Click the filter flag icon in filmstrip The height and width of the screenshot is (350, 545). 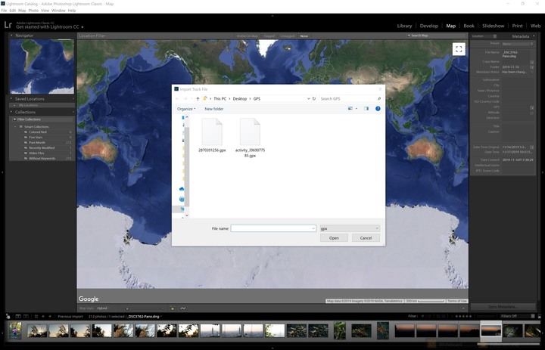[x=422, y=316]
